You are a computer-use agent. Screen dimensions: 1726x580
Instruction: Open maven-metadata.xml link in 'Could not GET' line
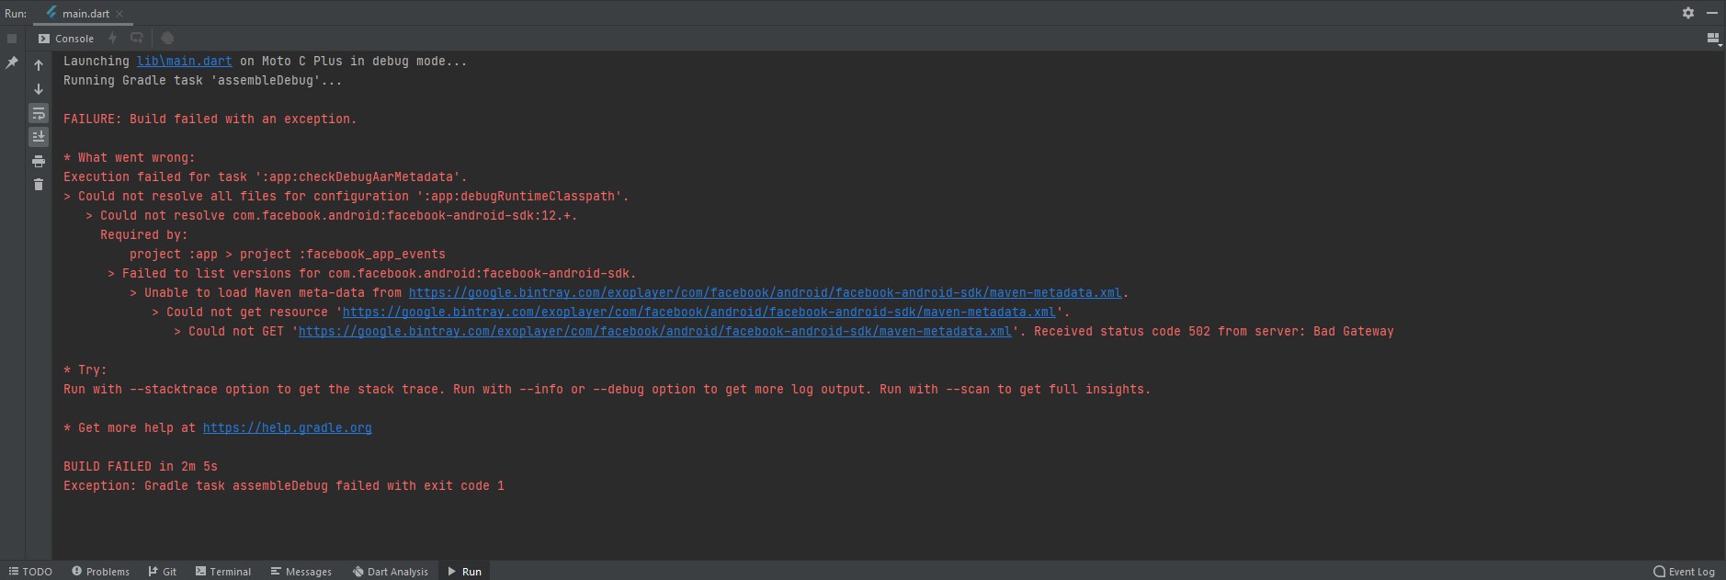pos(655,331)
